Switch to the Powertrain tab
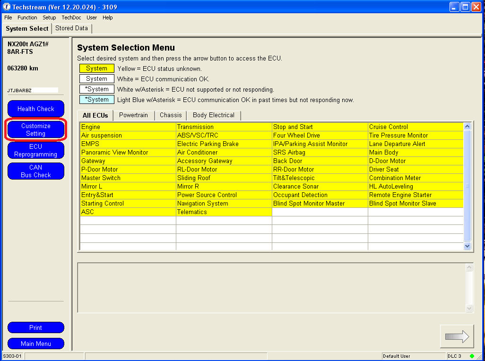Screen dimensions: 485x361 (x=134, y=115)
